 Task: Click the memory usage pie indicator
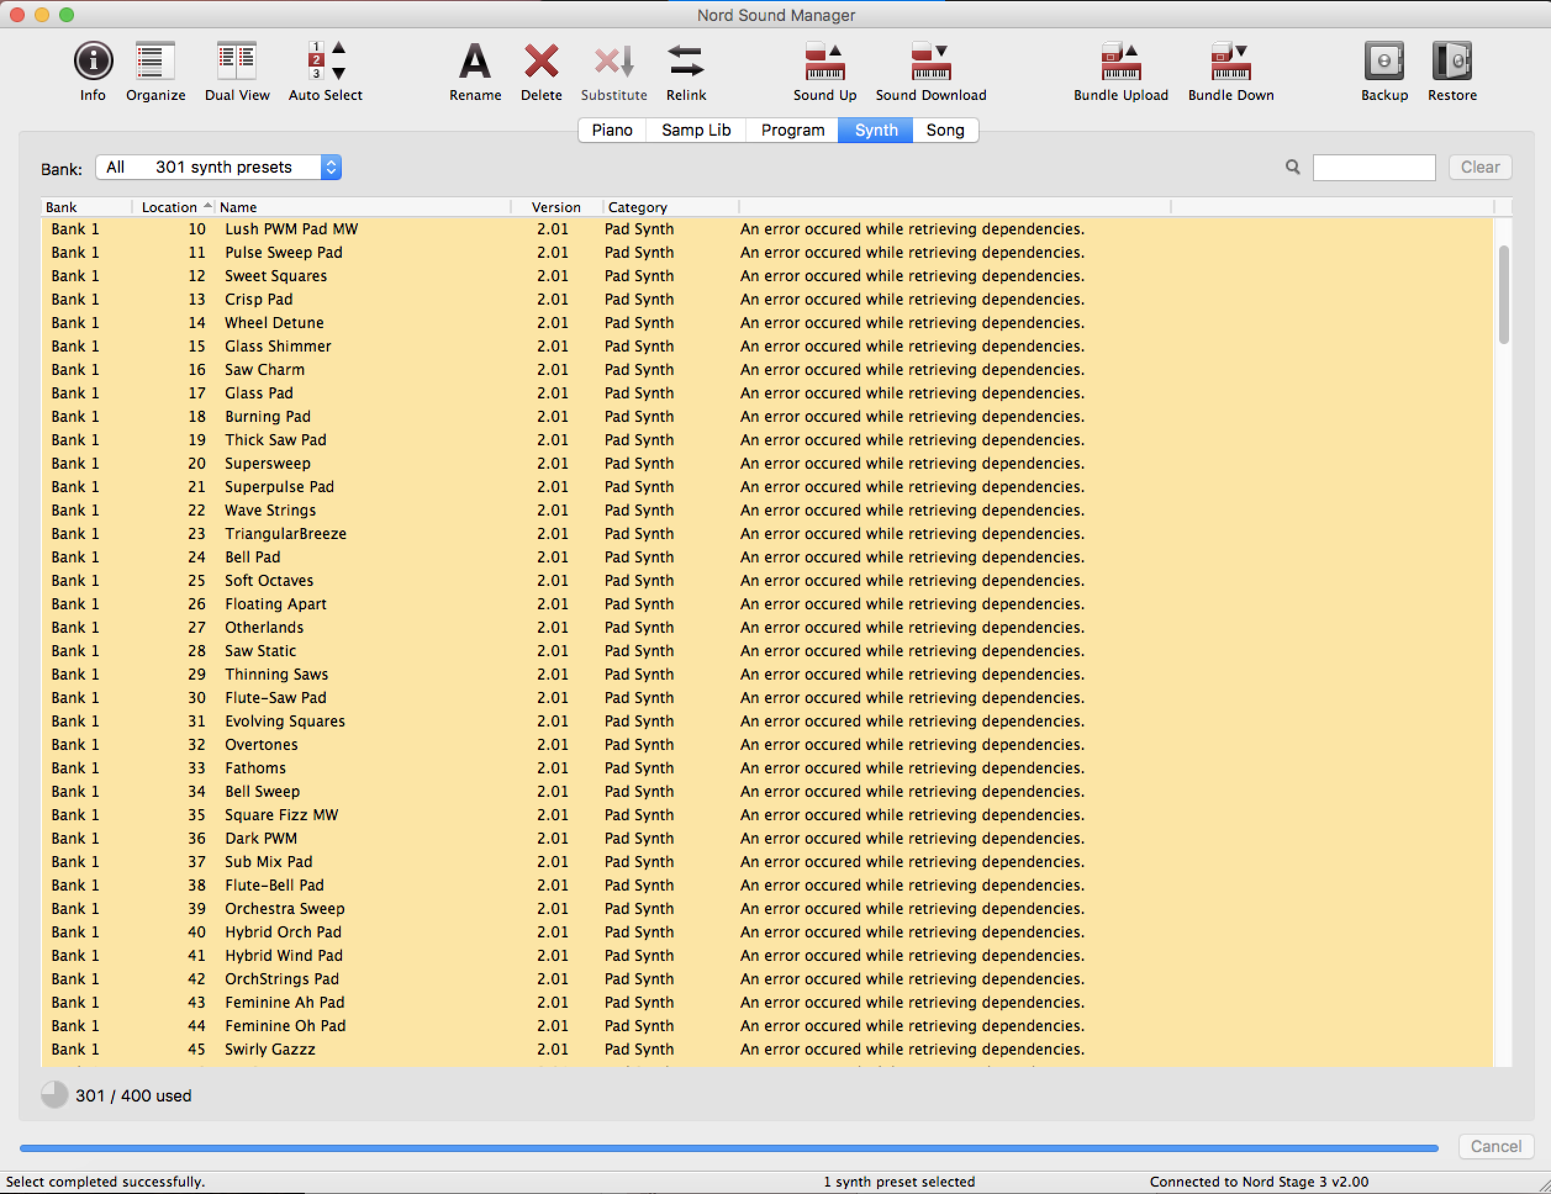[x=54, y=1095]
